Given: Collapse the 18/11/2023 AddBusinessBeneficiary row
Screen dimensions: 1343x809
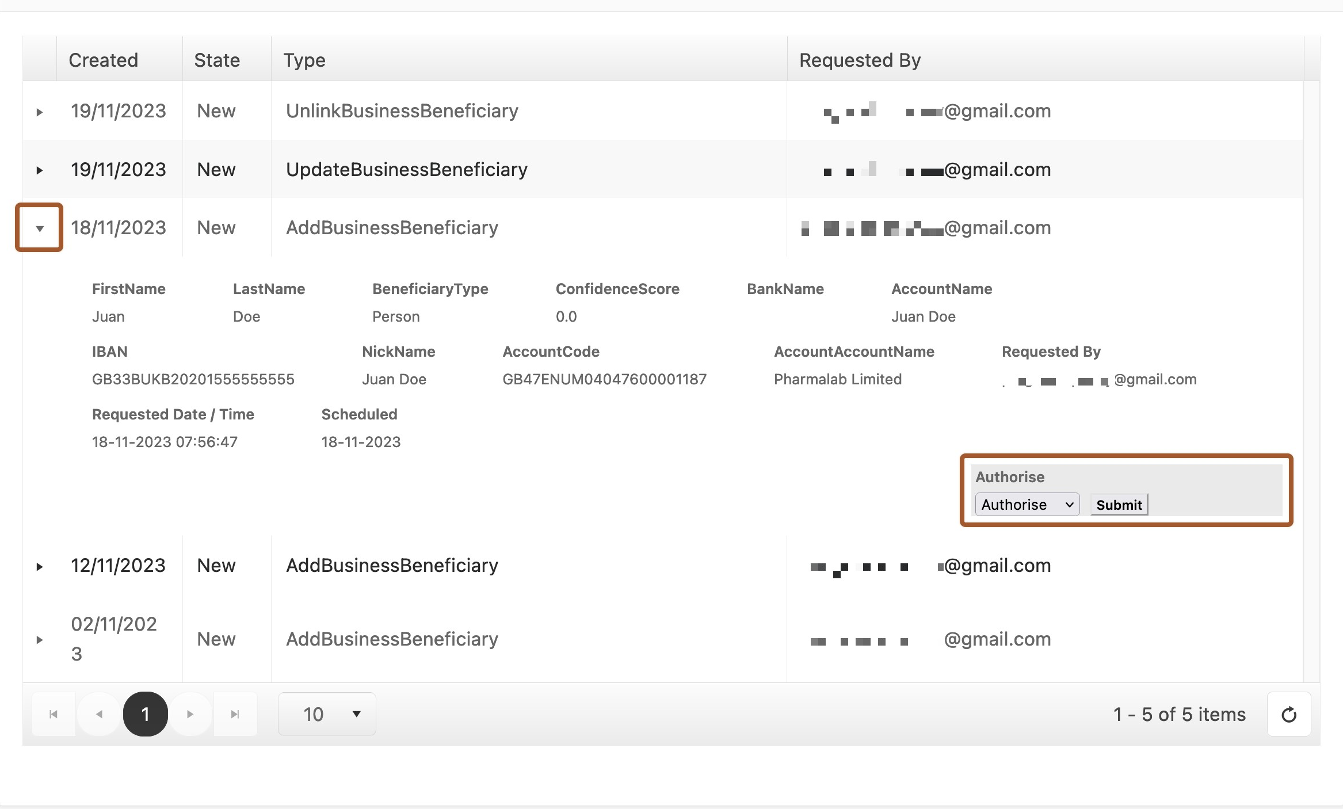Looking at the screenshot, I should click(39, 228).
